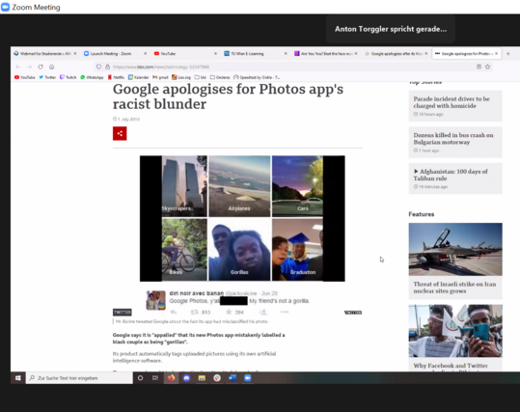Open the site security padlock info
This screenshot has width=520, height=412.
tap(107, 67)
